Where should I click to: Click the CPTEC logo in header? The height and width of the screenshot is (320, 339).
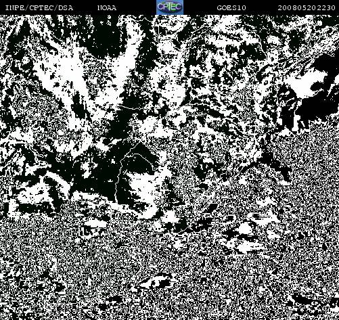point(170,7)
